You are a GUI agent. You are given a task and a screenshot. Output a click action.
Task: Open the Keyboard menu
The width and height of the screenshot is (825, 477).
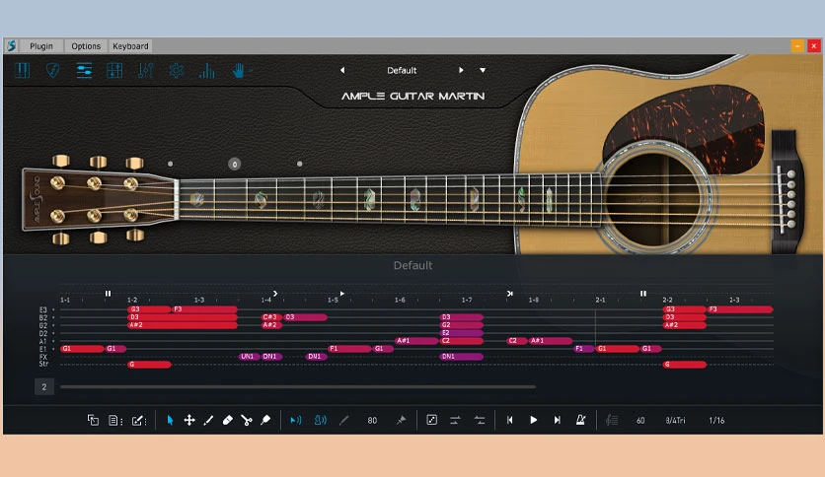pos(130,46)
